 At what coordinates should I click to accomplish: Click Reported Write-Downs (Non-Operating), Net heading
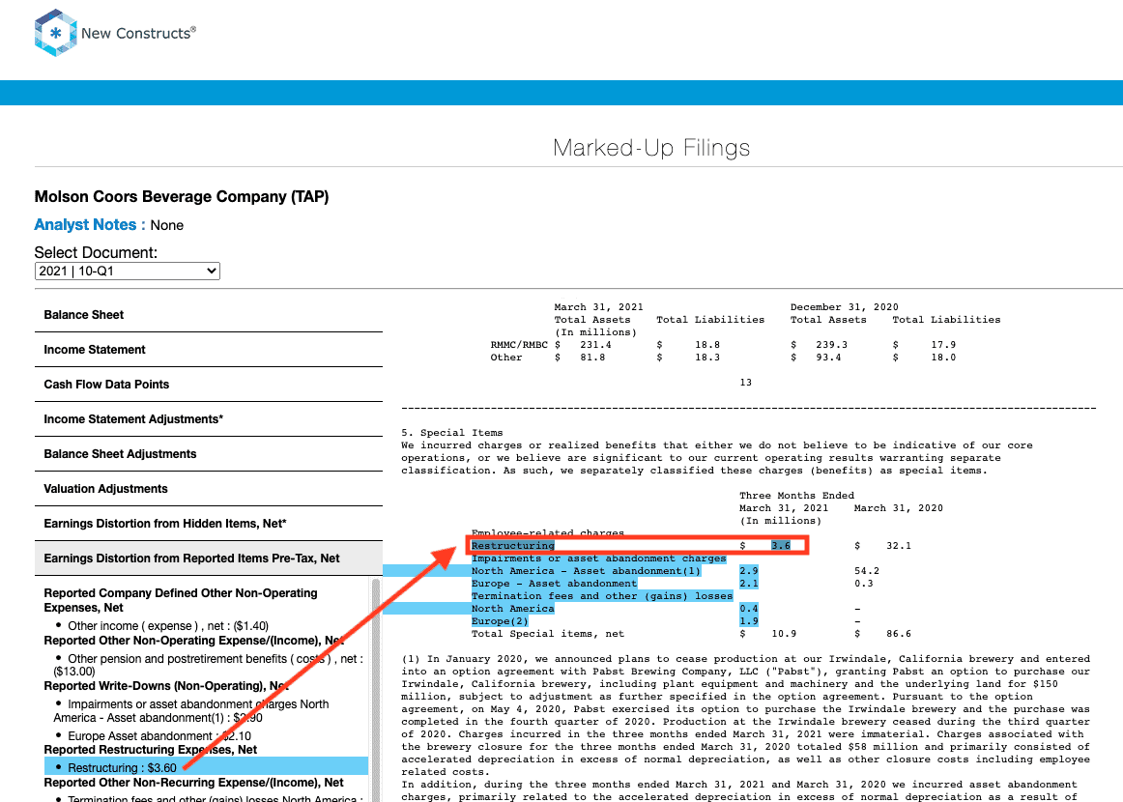166,686
